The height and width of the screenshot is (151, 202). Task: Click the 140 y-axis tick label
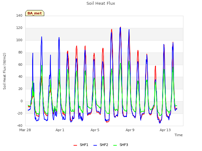click(19, 15)
